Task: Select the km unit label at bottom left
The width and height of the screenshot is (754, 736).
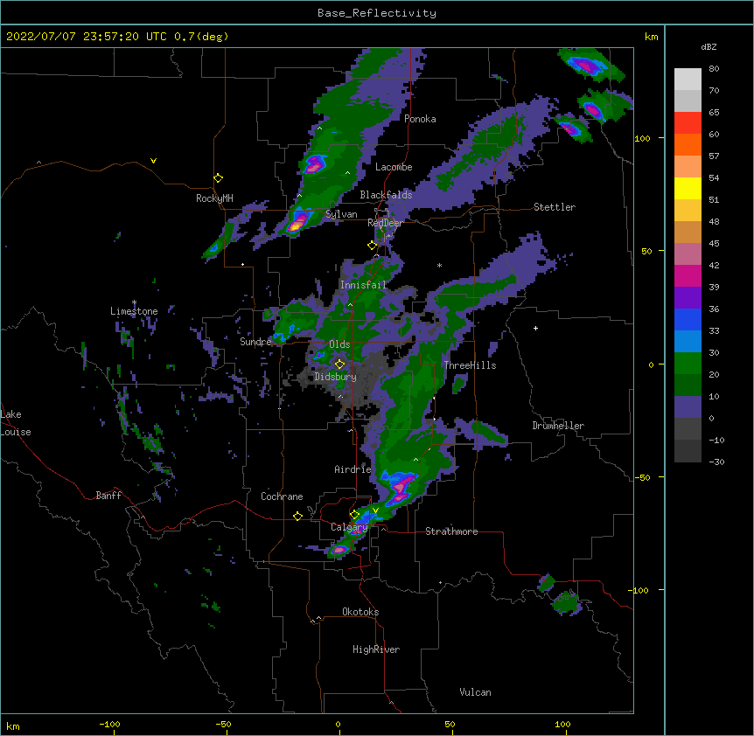Action: click(x=13, y=726)
